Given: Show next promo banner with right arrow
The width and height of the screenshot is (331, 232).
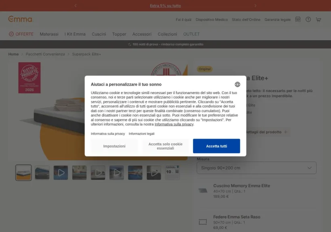Looking at the screenshot, I should point(256,6).
